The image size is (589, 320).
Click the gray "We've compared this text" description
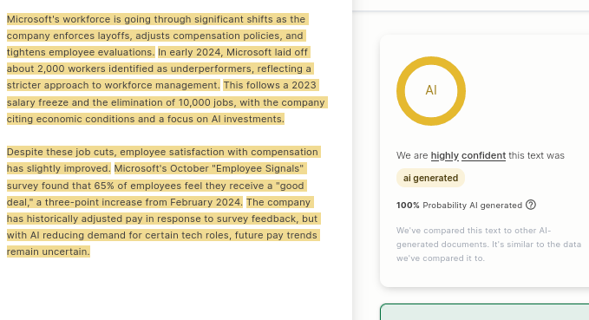(488, 245)
